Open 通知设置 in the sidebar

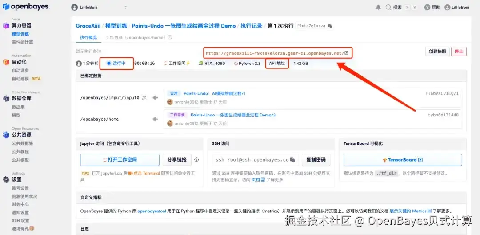[20, 212]
